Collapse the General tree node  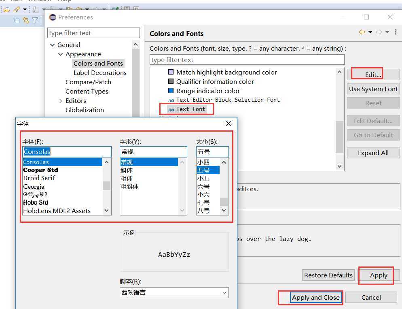coord(52,45)
